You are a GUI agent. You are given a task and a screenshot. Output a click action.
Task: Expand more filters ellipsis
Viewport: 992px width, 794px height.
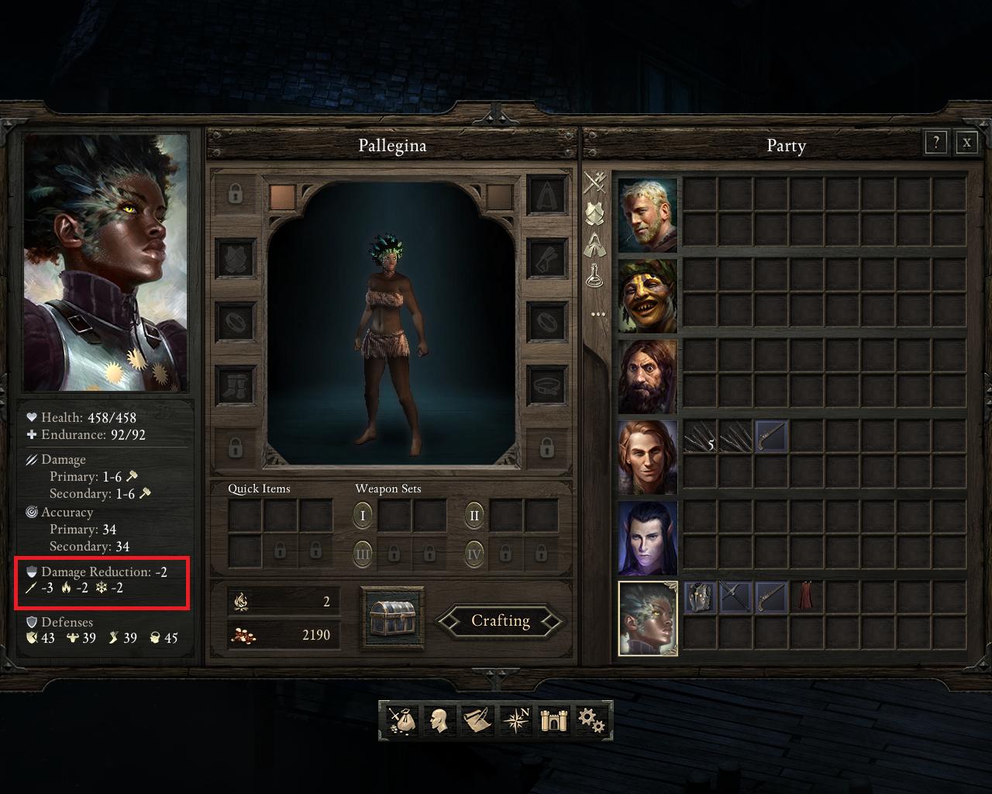(598, 314)
